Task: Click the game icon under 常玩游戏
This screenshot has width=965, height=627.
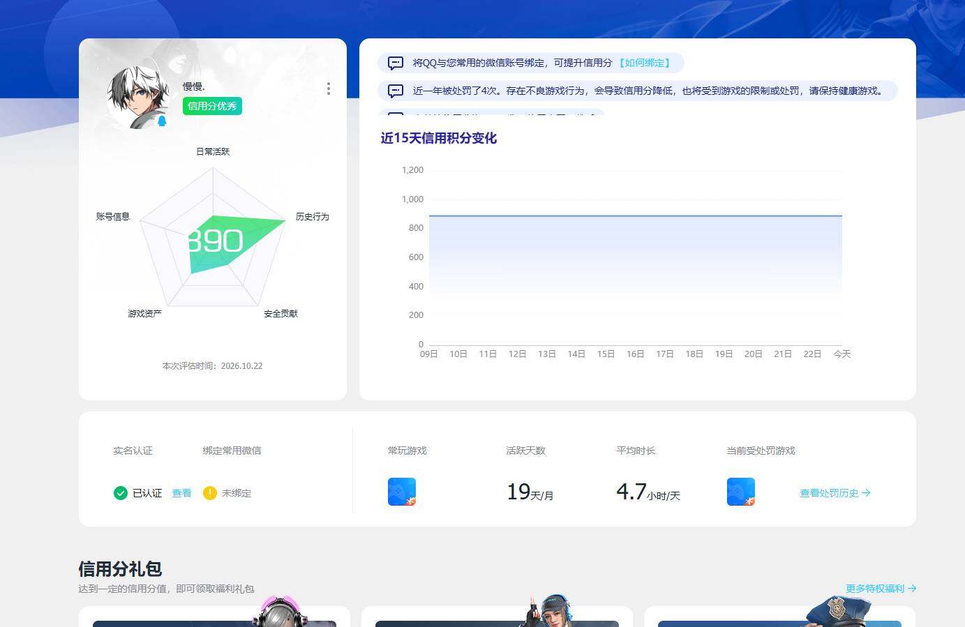Action: point(402,492)
